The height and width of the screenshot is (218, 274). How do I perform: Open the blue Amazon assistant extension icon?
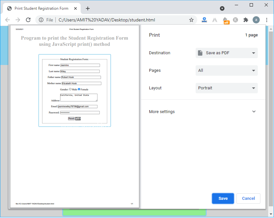tap(204, 20)
